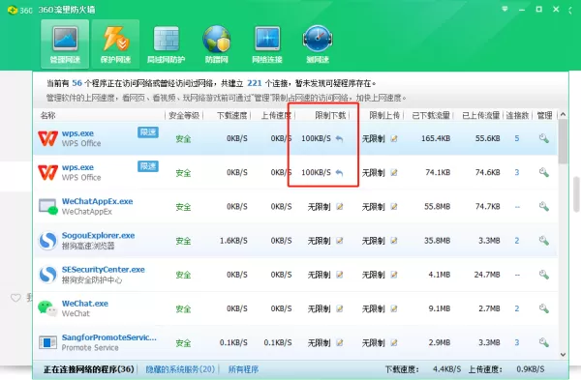The height and width of the screenshot is (380, 581).
Task: Click 165.4KB downloaded traffic value
Action: click(436, 139)
